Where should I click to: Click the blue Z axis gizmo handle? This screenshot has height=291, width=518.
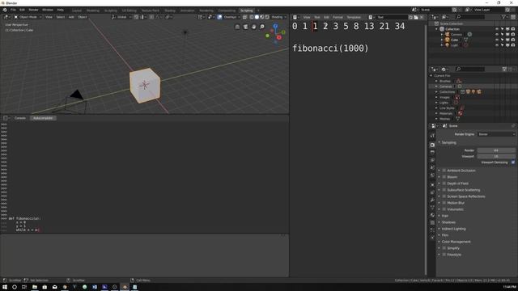275,26
